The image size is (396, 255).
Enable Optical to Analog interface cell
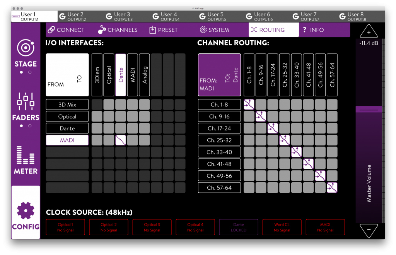(x=145, y=116)
